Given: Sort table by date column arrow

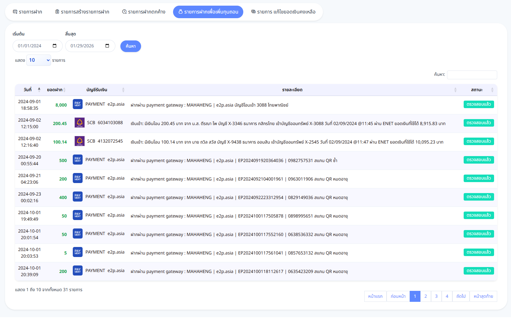Looking at the screenshot, I should (x=39, y=90).
